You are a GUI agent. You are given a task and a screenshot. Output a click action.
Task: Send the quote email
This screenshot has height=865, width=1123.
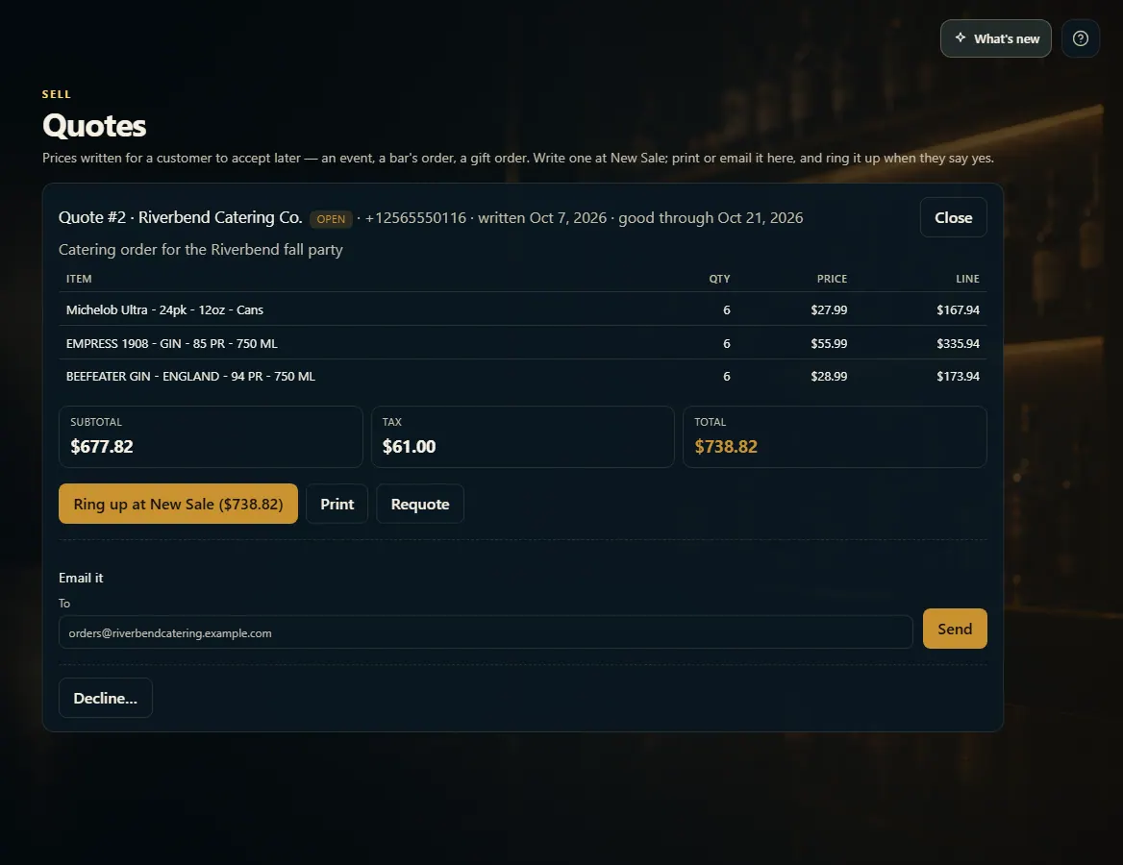pos(955,629)
